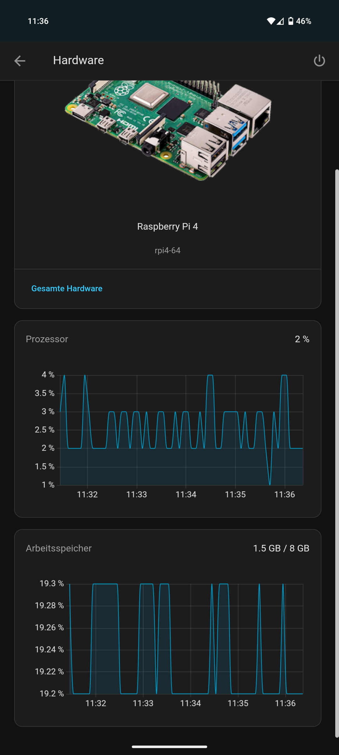Select the Raspberry Pi 4 label

coord(168,226)
